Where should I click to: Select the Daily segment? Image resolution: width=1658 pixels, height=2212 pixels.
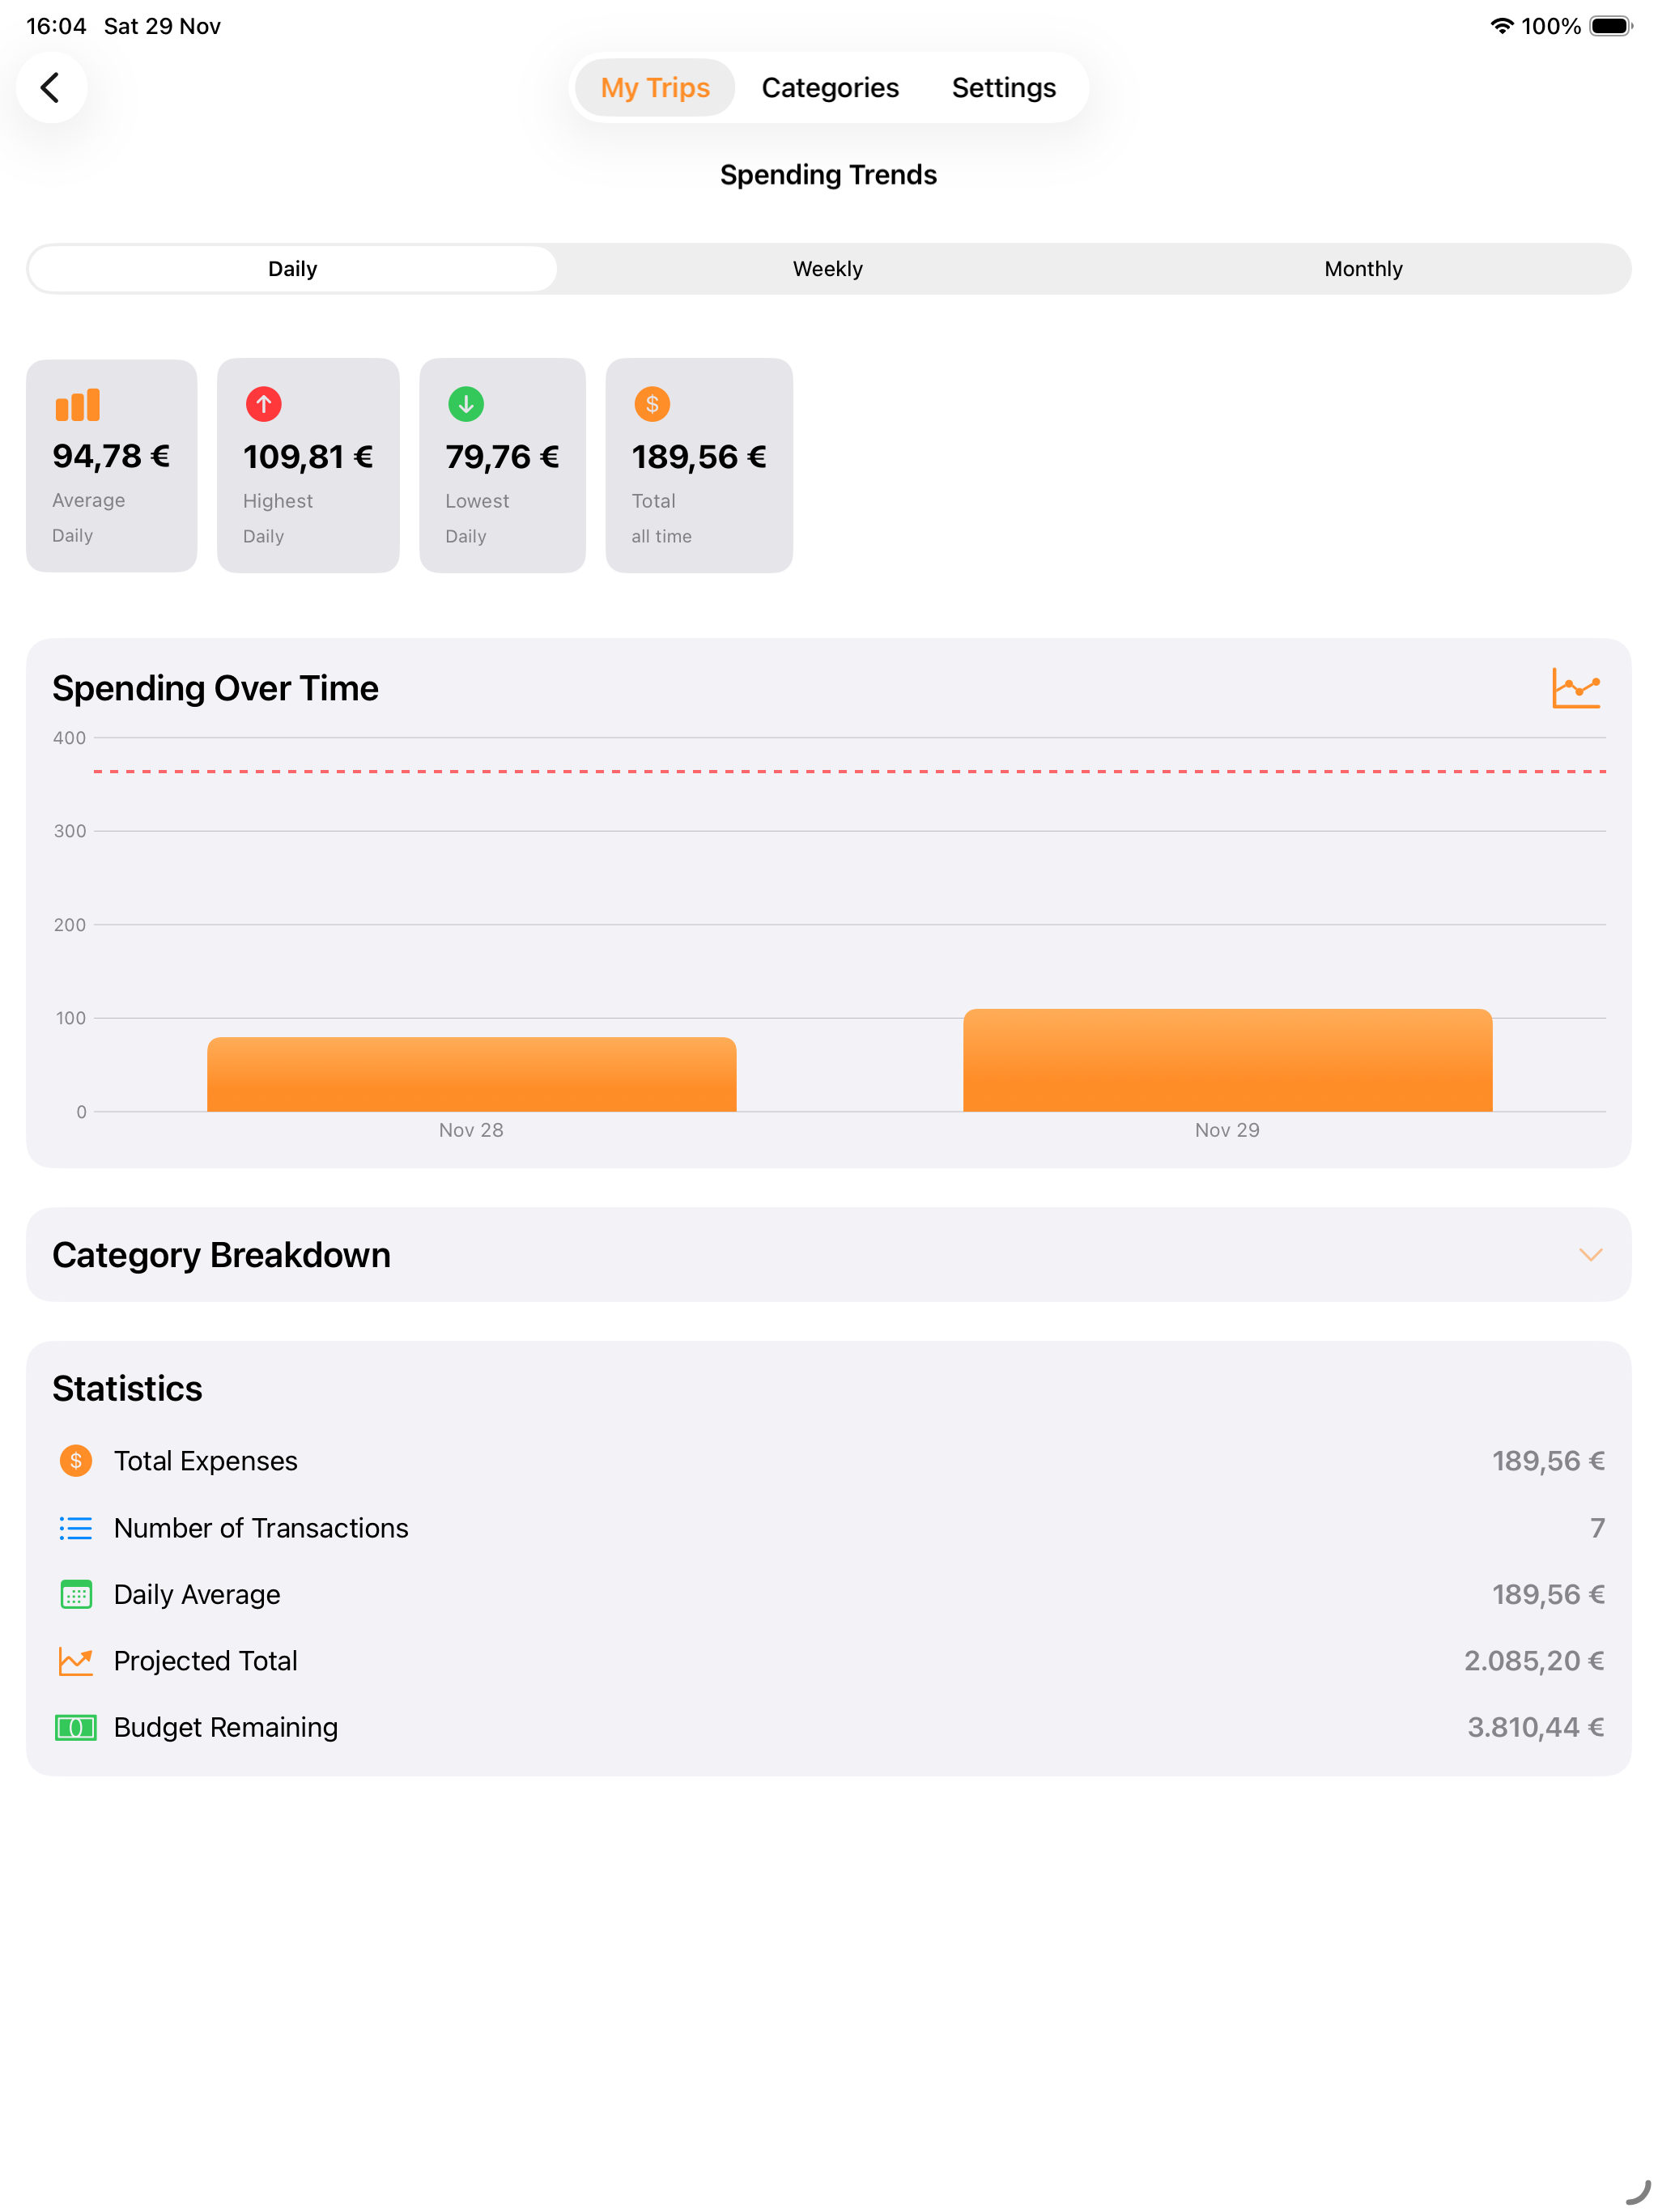(x=293, y=269)
